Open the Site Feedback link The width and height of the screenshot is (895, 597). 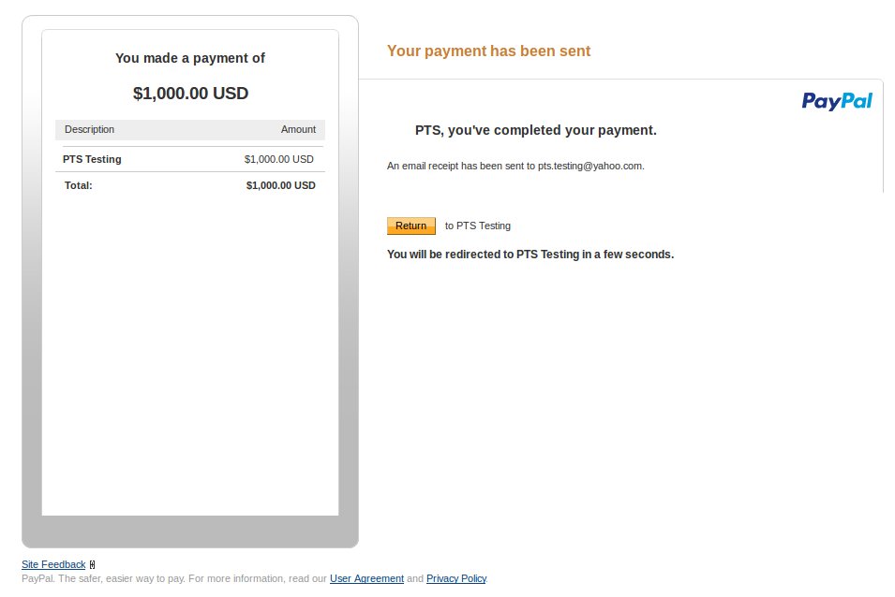click(x=53, y=564)
